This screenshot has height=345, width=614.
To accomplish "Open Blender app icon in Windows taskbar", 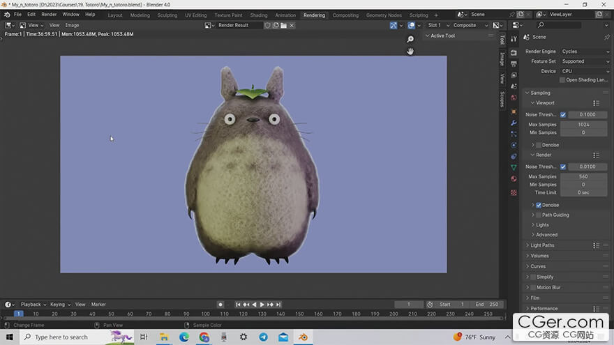I will pos(303,337).
